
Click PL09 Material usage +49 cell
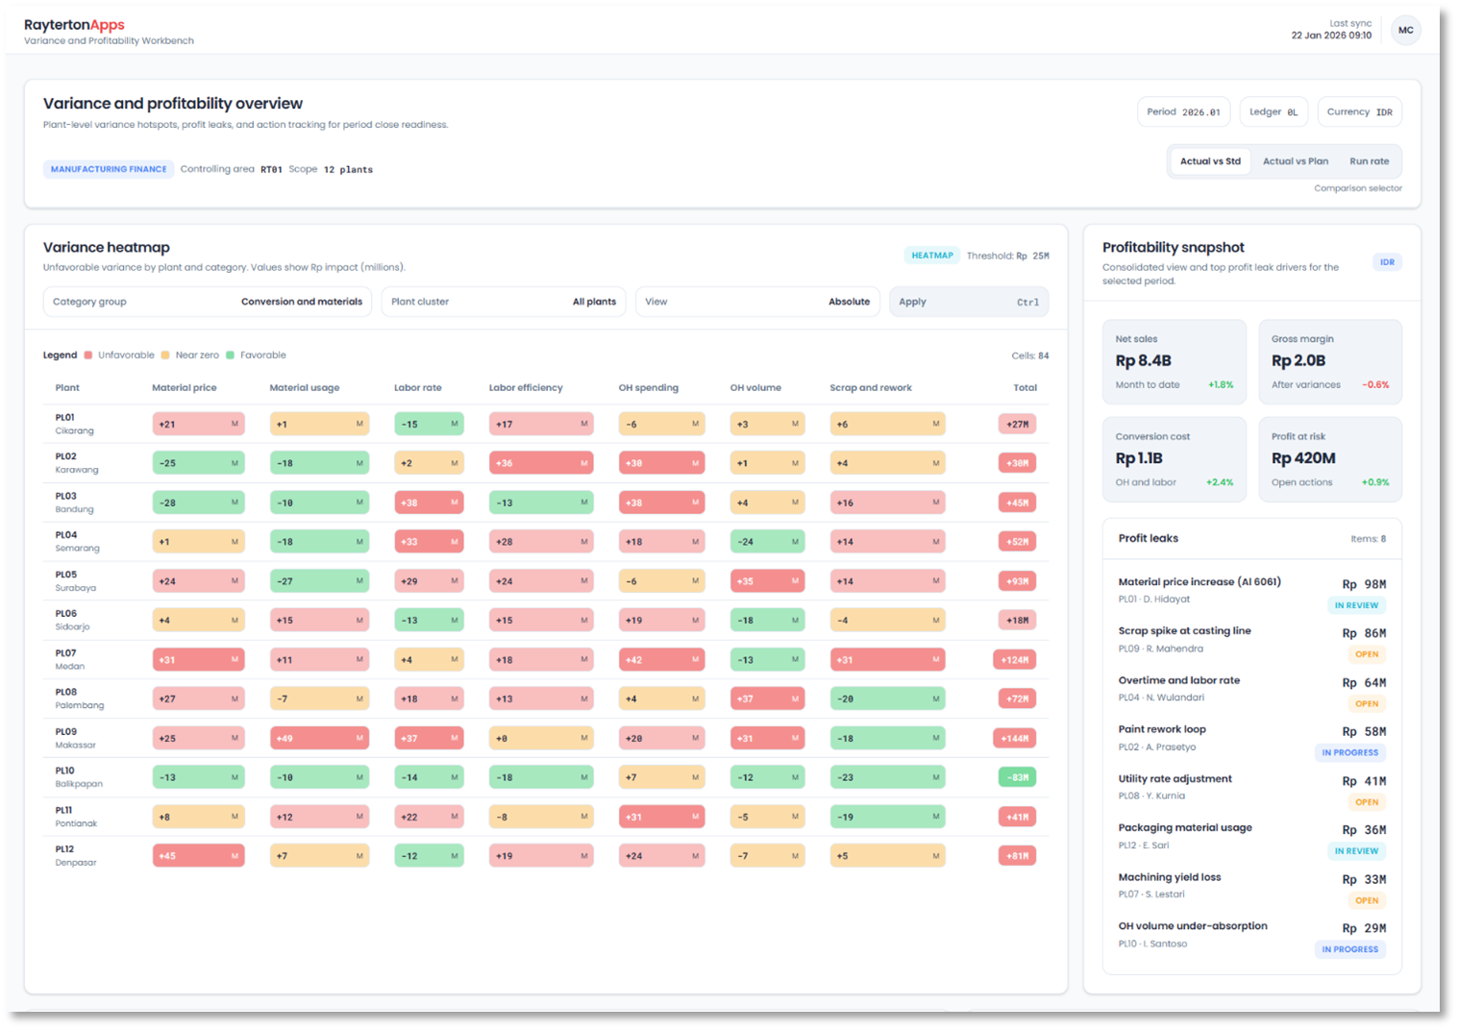319,739
